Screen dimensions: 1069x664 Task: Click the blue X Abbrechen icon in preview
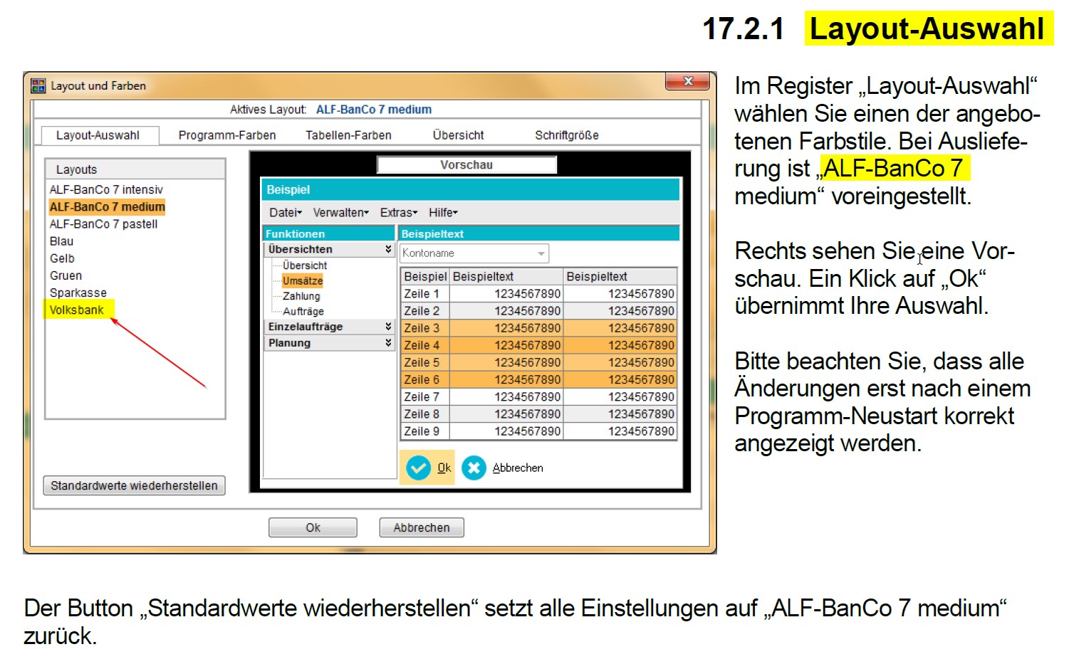click(x=474, y=468)
